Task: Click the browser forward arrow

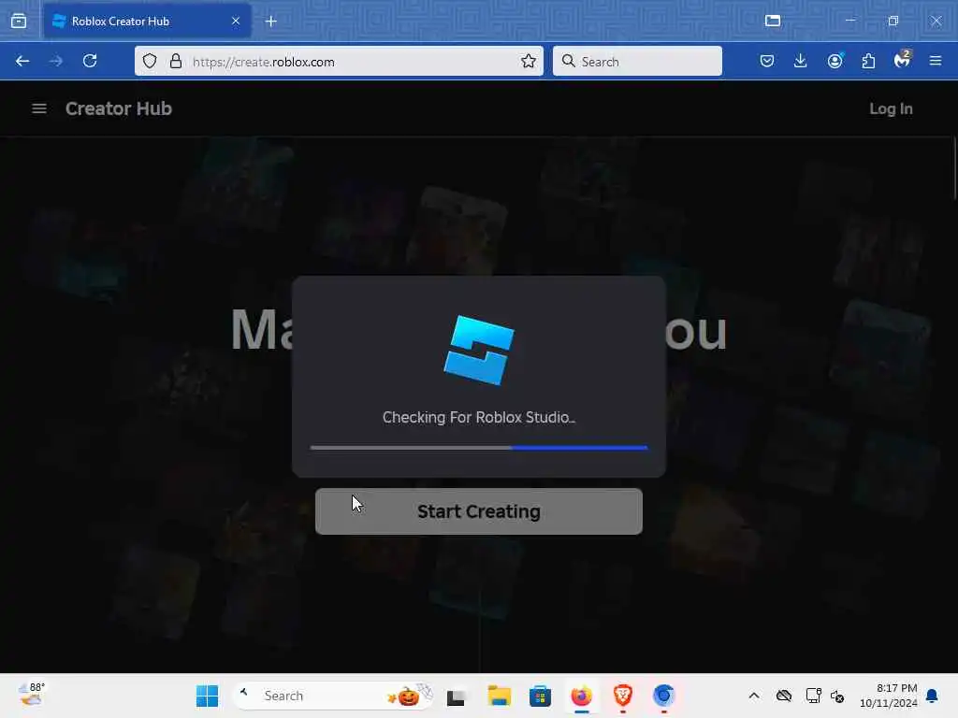Action: pyautogui.click(x=56, y=61)
